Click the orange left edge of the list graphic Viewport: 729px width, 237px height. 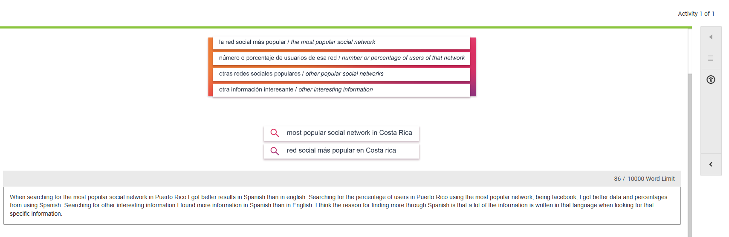[x=211, y=66]
